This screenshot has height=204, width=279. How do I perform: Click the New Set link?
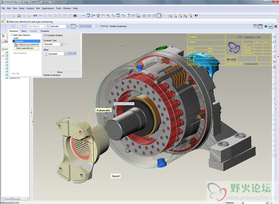pos(15,73)
